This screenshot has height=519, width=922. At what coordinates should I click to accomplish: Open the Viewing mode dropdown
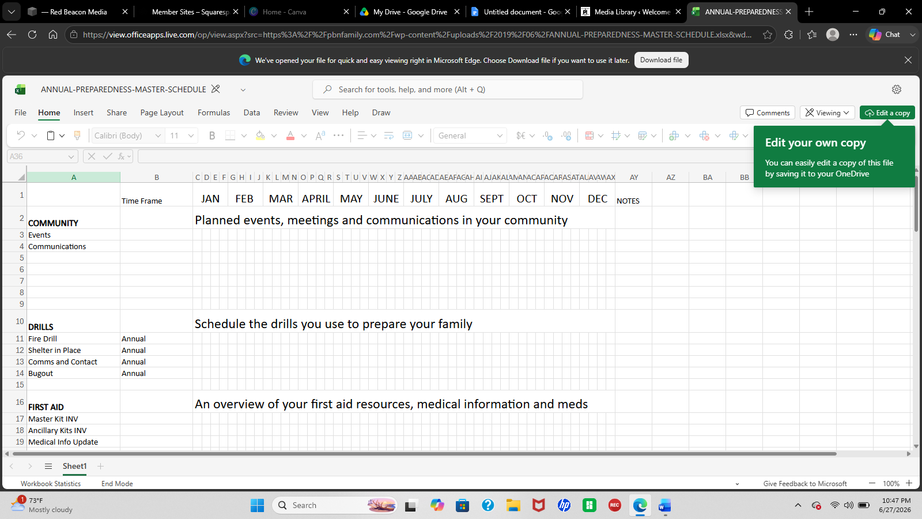827,112
